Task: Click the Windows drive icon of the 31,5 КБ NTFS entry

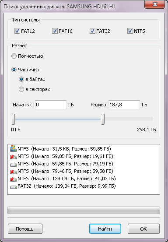Action: [14, 149]
